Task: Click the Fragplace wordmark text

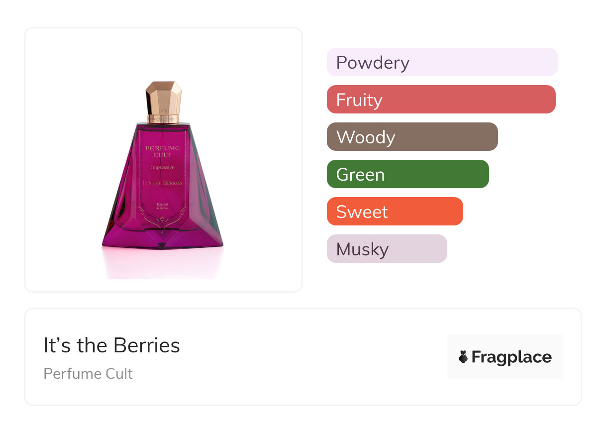Action: coord(511,357)
